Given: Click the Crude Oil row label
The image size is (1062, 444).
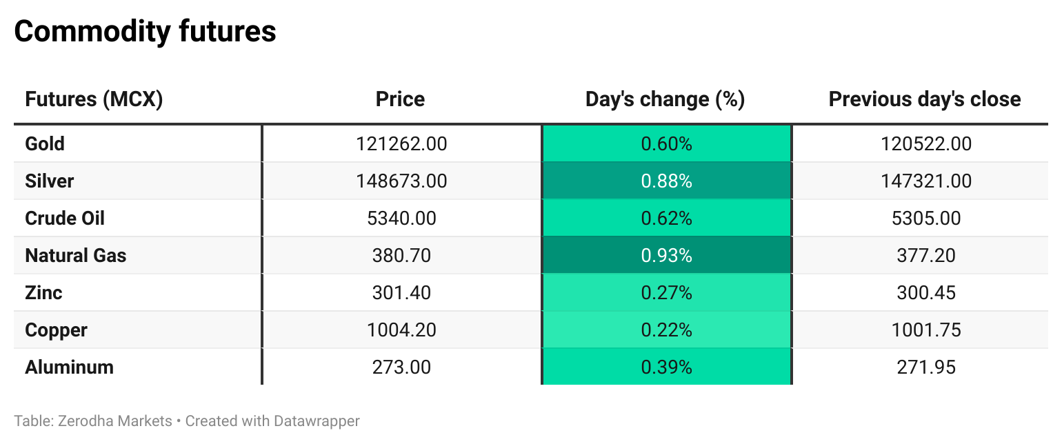Looking at the screenshot, I should pyautogui.click(x=65, y=219).
